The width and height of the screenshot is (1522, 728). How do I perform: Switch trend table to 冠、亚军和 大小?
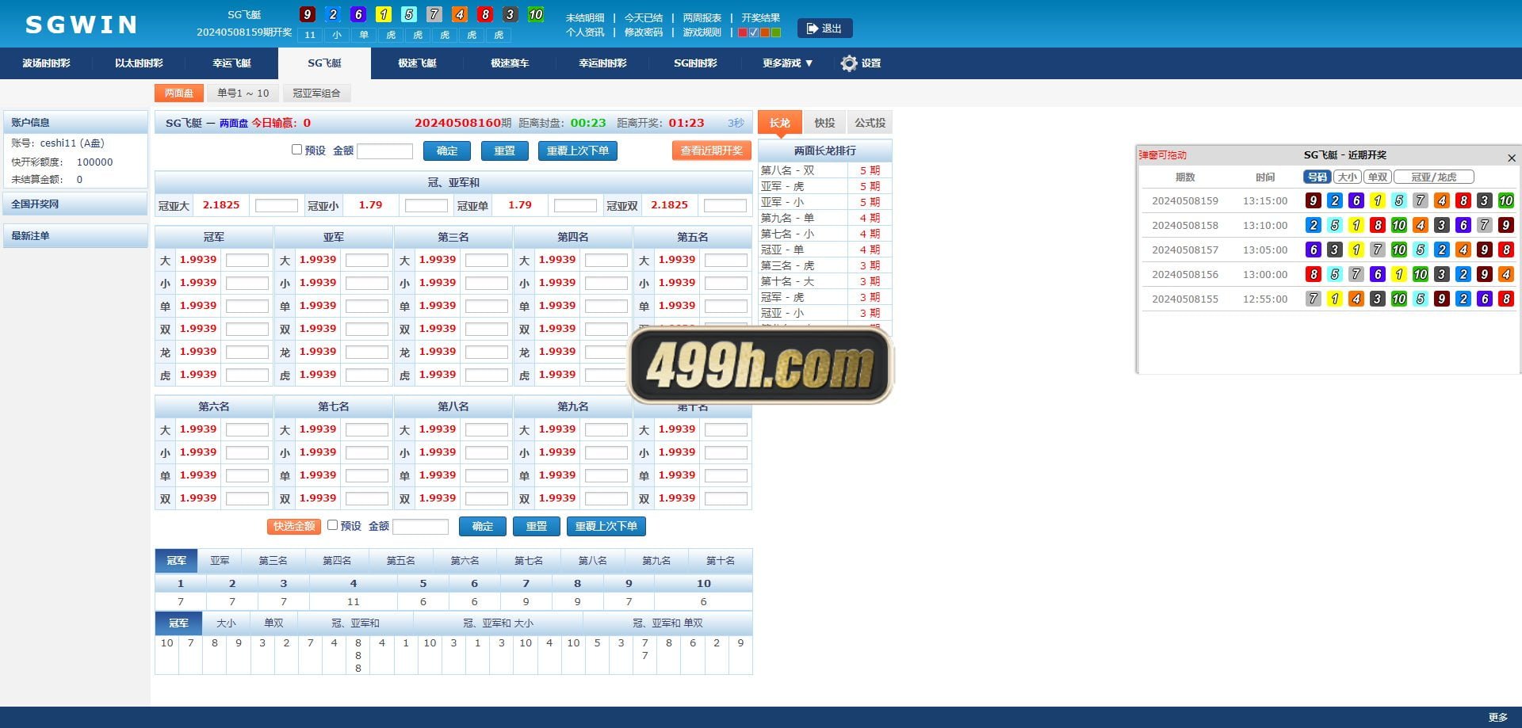click(x=498, y=623)
